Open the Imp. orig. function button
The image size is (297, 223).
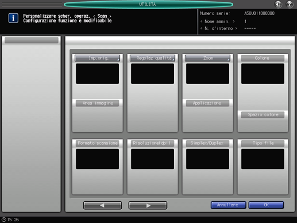97,58
